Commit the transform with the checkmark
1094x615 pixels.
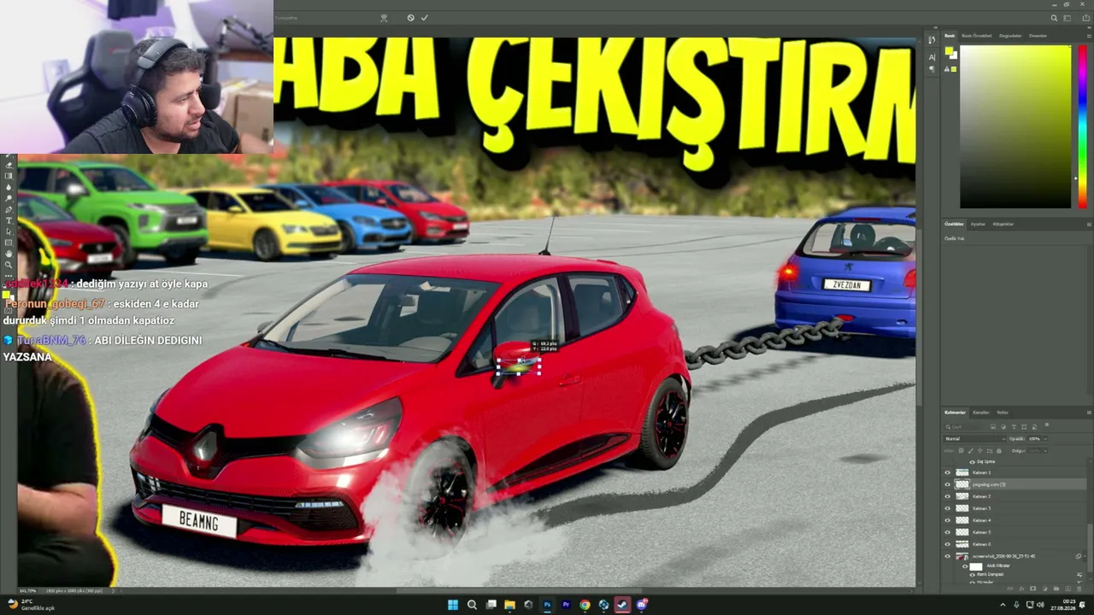[424, 18]
